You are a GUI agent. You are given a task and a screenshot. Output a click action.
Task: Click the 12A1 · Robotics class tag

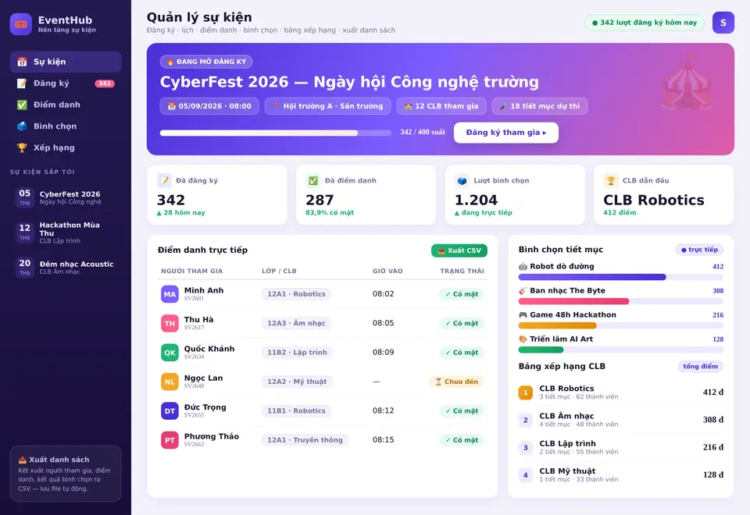(296, 294)
